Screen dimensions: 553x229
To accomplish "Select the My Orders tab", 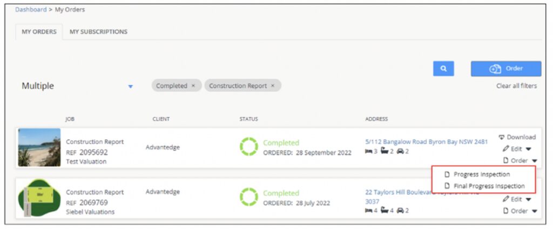I will 39,32.
